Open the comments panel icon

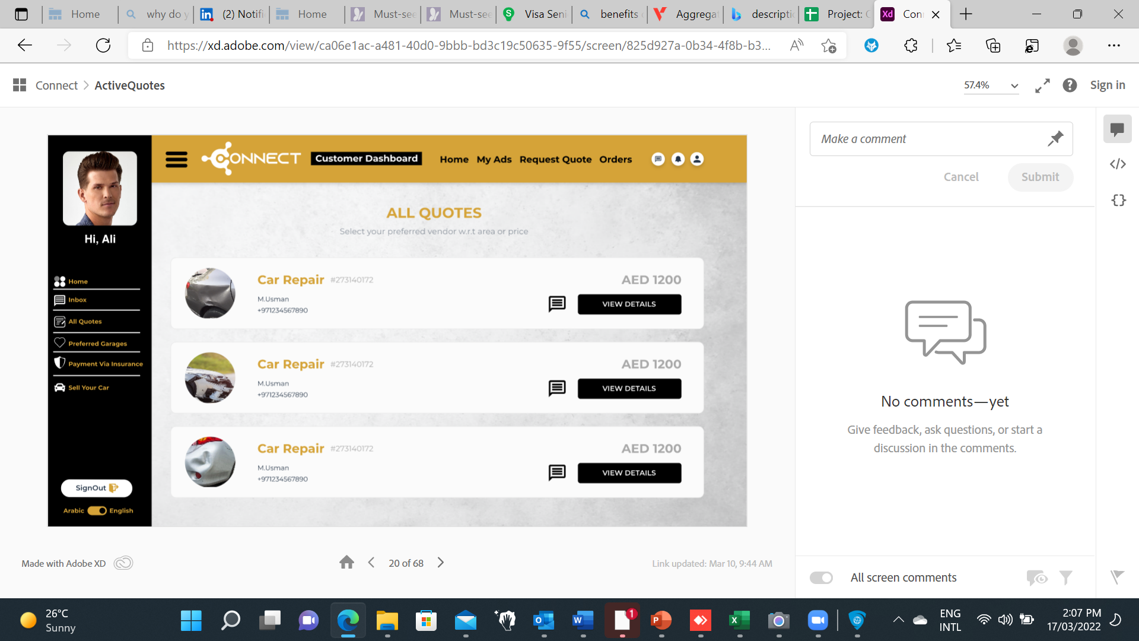[x=1117, y=129]
